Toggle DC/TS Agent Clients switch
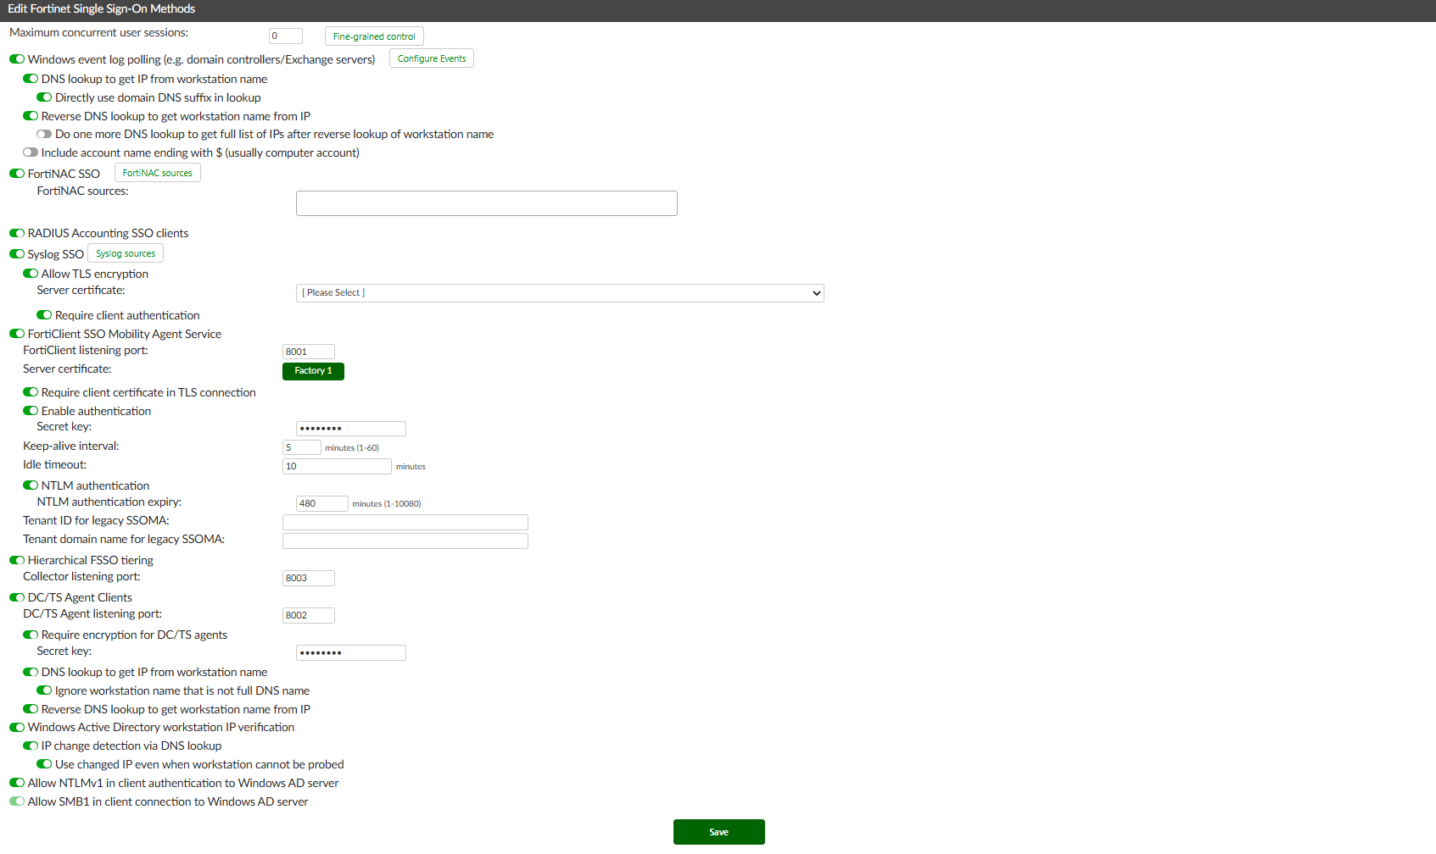1436x854 pixels. [17, 597]
